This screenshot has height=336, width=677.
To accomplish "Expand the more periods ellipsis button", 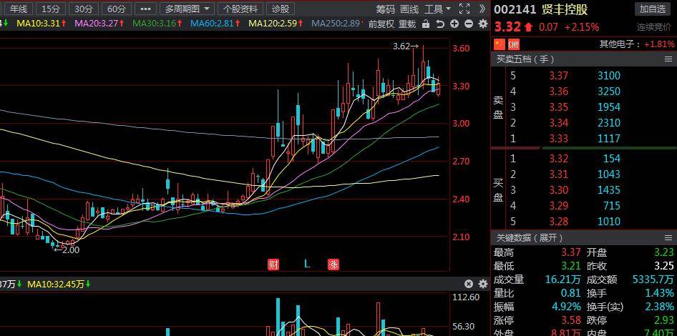I will pos(146,9).
